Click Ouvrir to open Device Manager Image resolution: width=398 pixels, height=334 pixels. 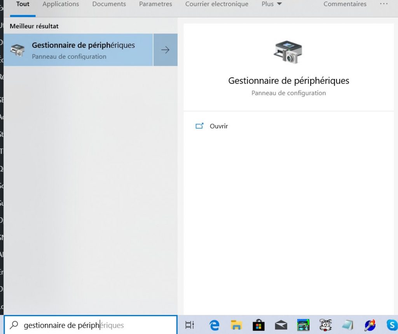[218, 126]
